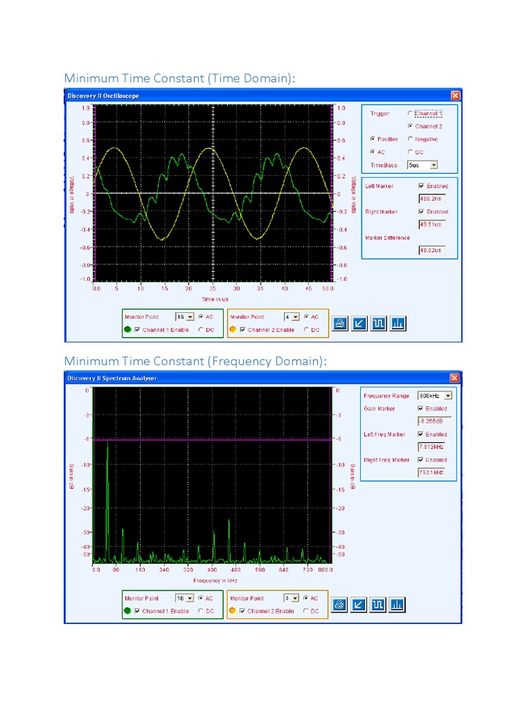Click the square wave icon in Spectrum Analyser

click(378, 605)
